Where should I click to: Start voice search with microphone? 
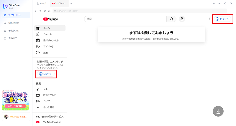tap(182, 19)
